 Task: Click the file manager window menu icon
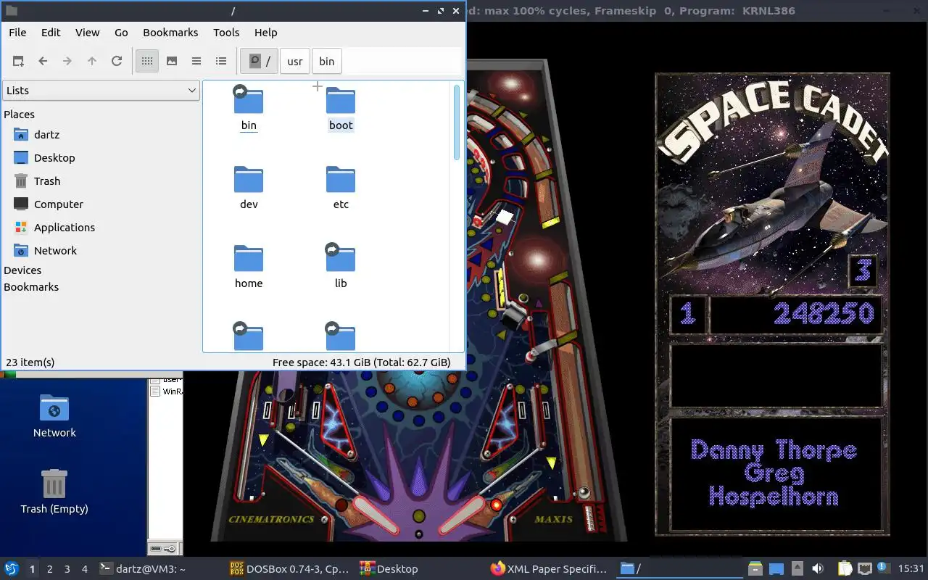pos(12,11)
